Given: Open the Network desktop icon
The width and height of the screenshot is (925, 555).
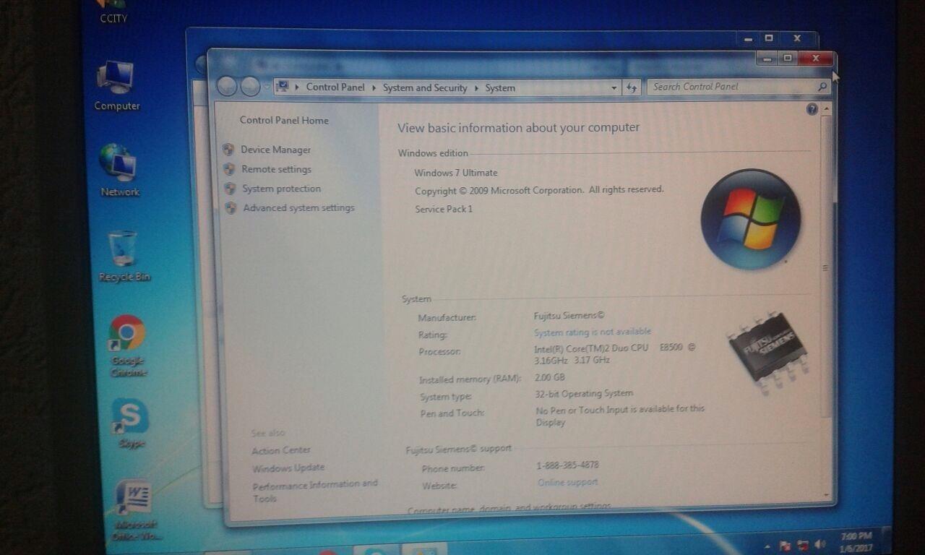Looking at the screenshot, I should pos(119,170).
